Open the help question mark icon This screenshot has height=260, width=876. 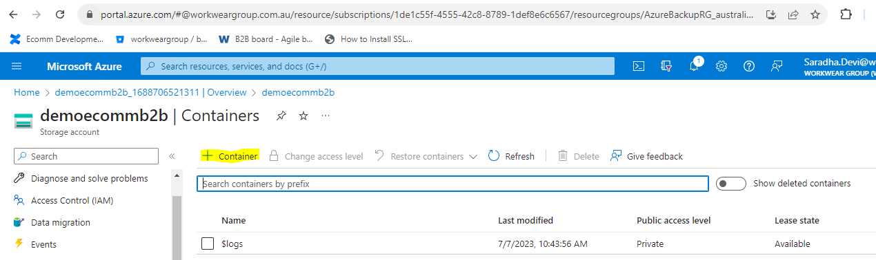pos(749,66)
